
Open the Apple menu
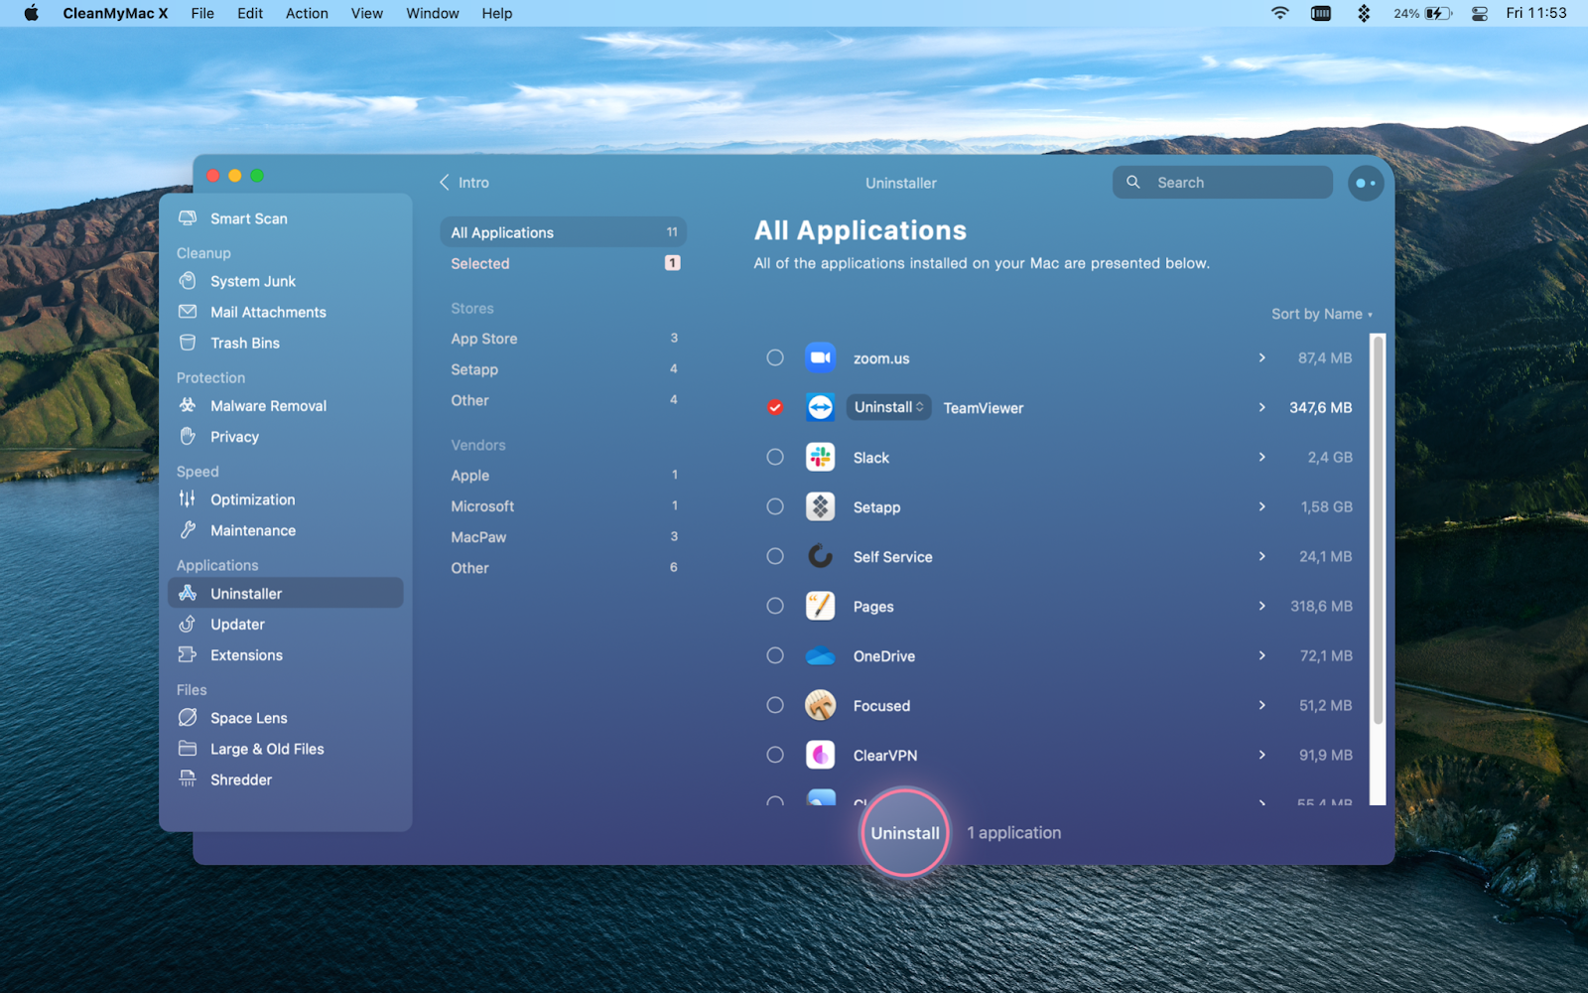click(x=32, y=13)
